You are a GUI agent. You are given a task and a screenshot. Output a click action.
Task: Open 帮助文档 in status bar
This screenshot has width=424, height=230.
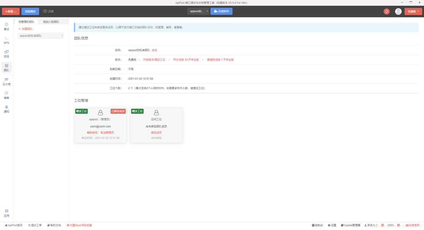(x=54, y=225)
